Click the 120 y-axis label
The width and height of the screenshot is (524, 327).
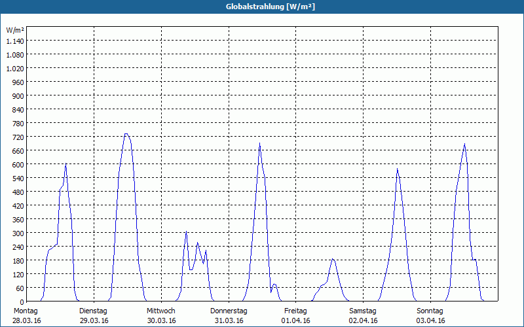pos(19,274)
